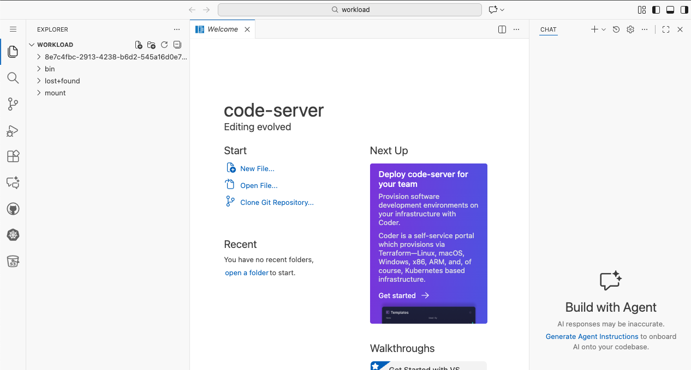Open Explorer views and more actions menu
Screen dimensions: 691x370
(176, 29)
